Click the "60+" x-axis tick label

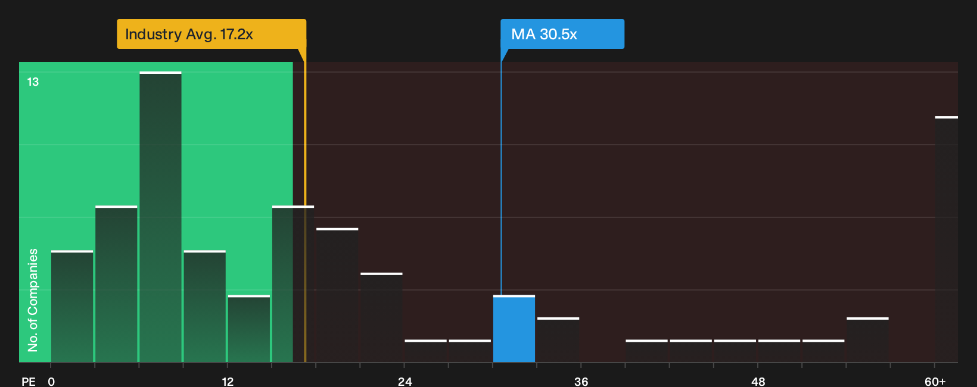(935, 382)
